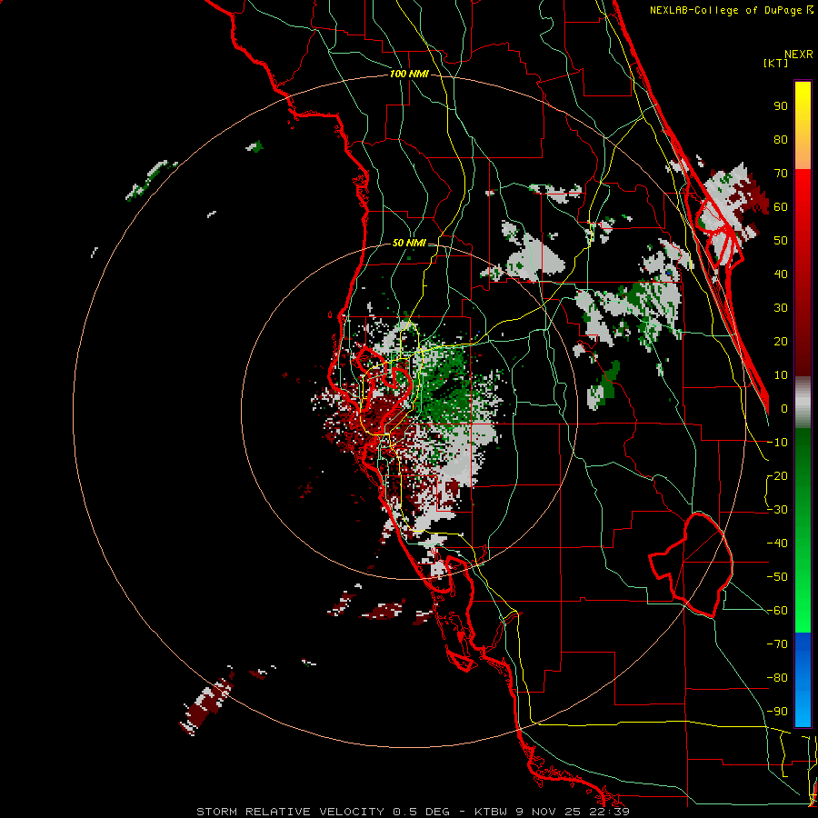Click the 40 value on the velocity scale
This screenshot has width=818, height=818.
tap(781, 274)
